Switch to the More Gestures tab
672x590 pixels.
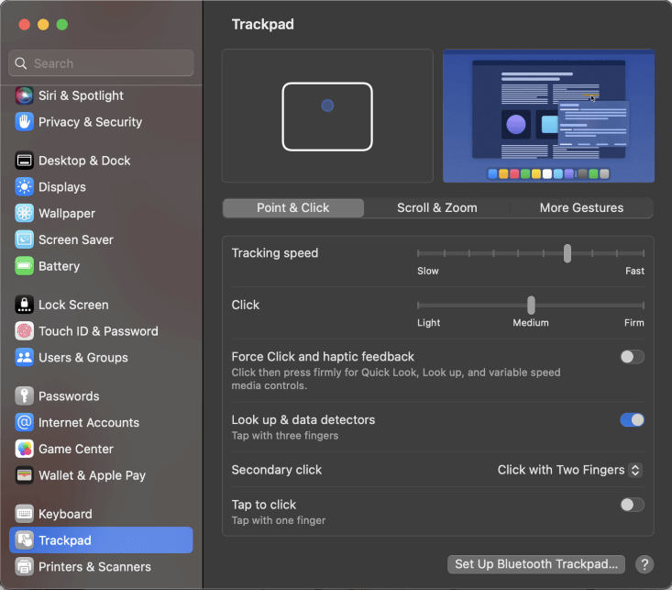coord(581,208)
